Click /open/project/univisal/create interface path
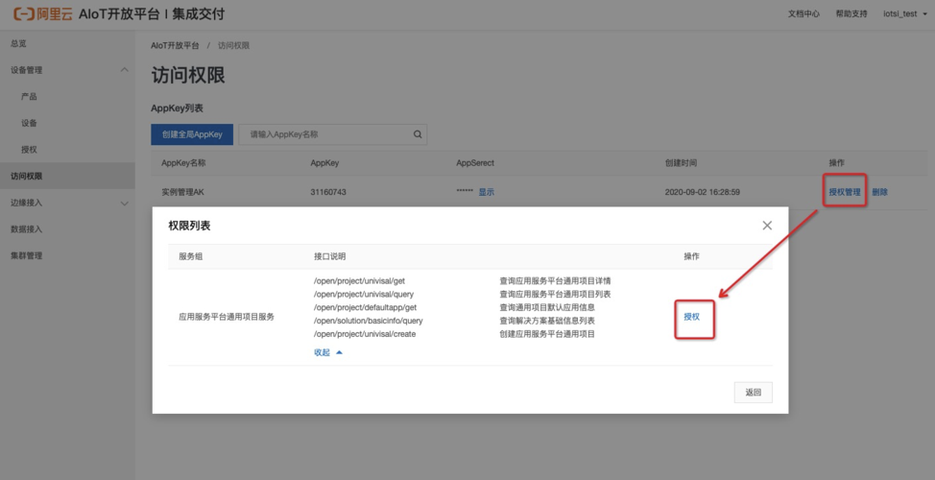 coord(365,334)
